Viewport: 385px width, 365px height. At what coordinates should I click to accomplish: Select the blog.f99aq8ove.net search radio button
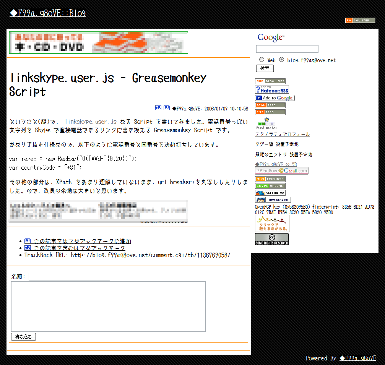click(x=282, y=60)
